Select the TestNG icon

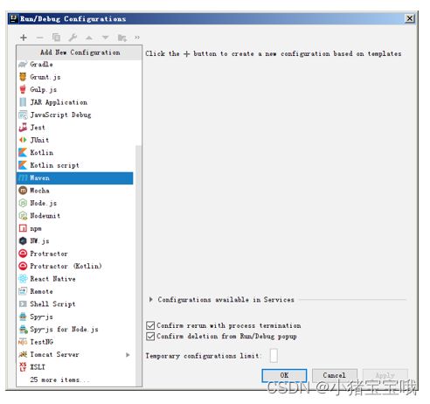coord(23,342)
